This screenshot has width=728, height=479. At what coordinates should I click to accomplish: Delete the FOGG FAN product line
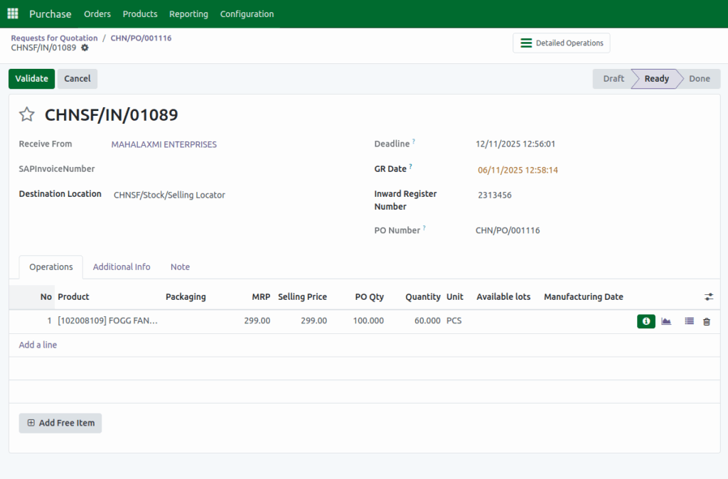pos(706,321)
